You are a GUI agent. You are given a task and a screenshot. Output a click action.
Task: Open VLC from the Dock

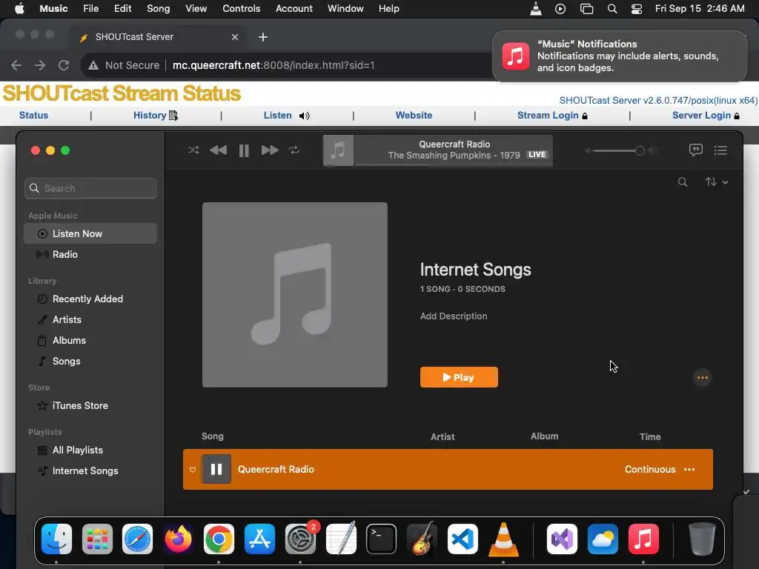coord(503,539)
